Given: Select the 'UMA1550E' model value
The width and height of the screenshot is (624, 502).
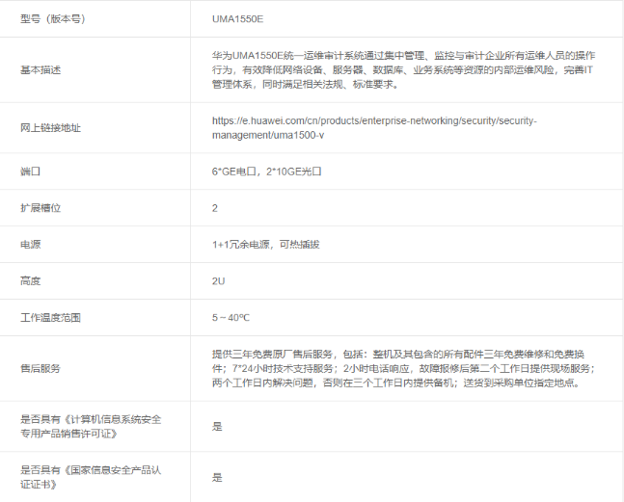Looking at the screenshot, I should click(237, 19).
